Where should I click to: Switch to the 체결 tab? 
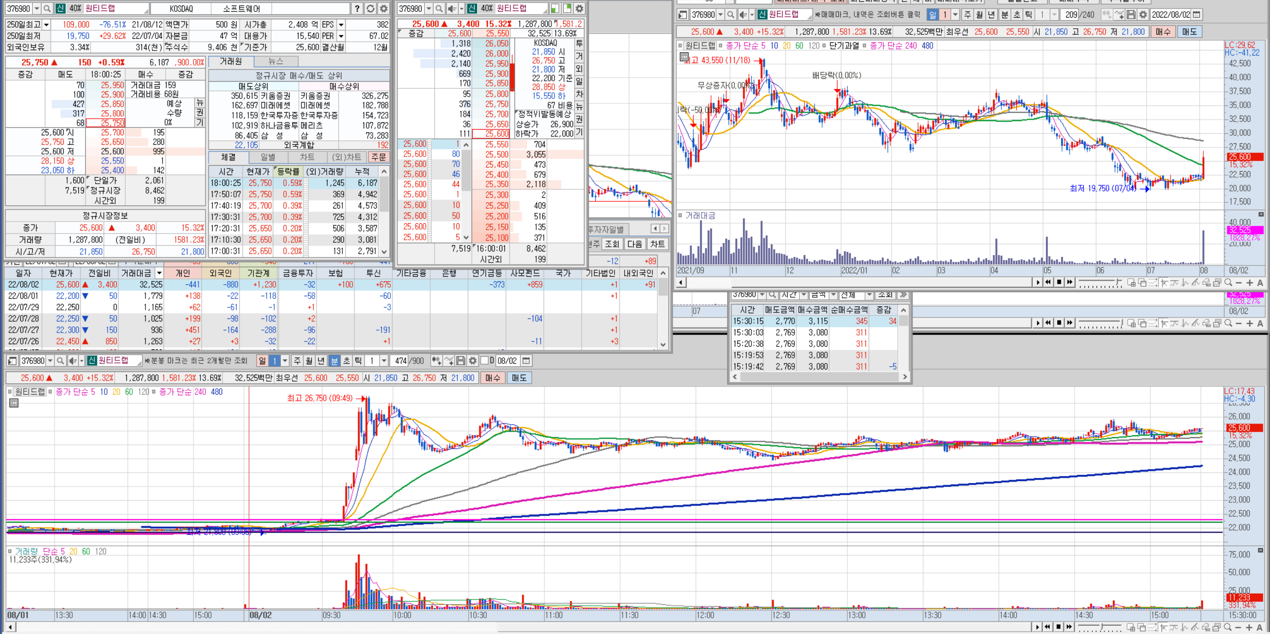[228, 157]
